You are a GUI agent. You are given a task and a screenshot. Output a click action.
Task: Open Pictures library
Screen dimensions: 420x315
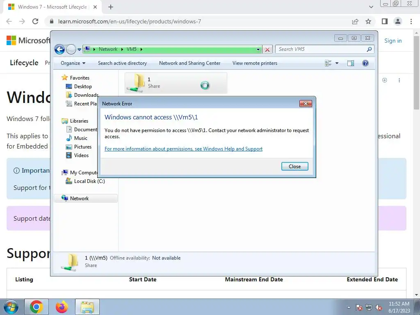tap(83, 147)
